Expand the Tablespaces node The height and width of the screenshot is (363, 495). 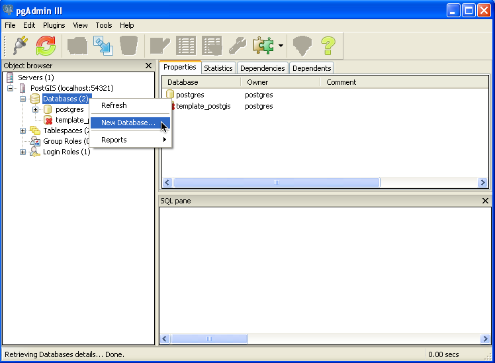tap(22, 130)
